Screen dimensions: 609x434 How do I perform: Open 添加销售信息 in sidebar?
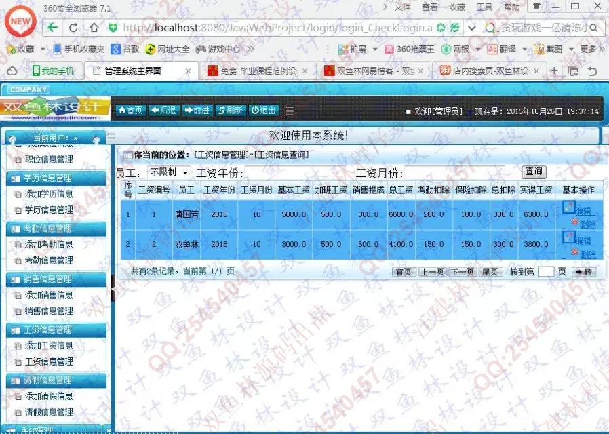tap(49, 295)
